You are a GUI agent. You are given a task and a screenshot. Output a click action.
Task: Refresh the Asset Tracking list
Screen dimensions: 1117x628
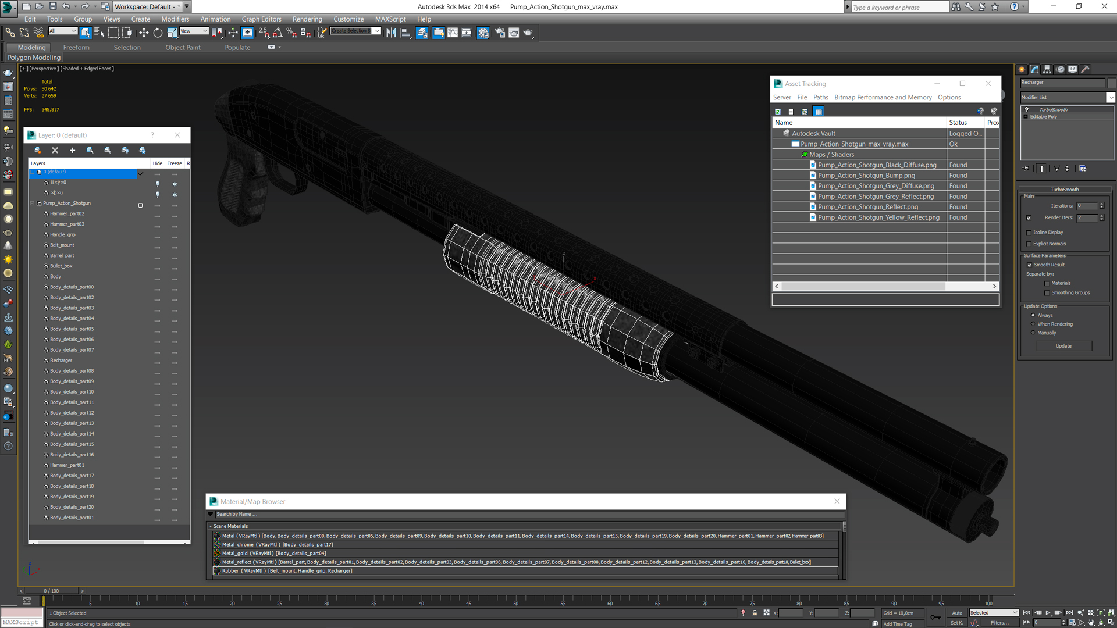(777, 112)
